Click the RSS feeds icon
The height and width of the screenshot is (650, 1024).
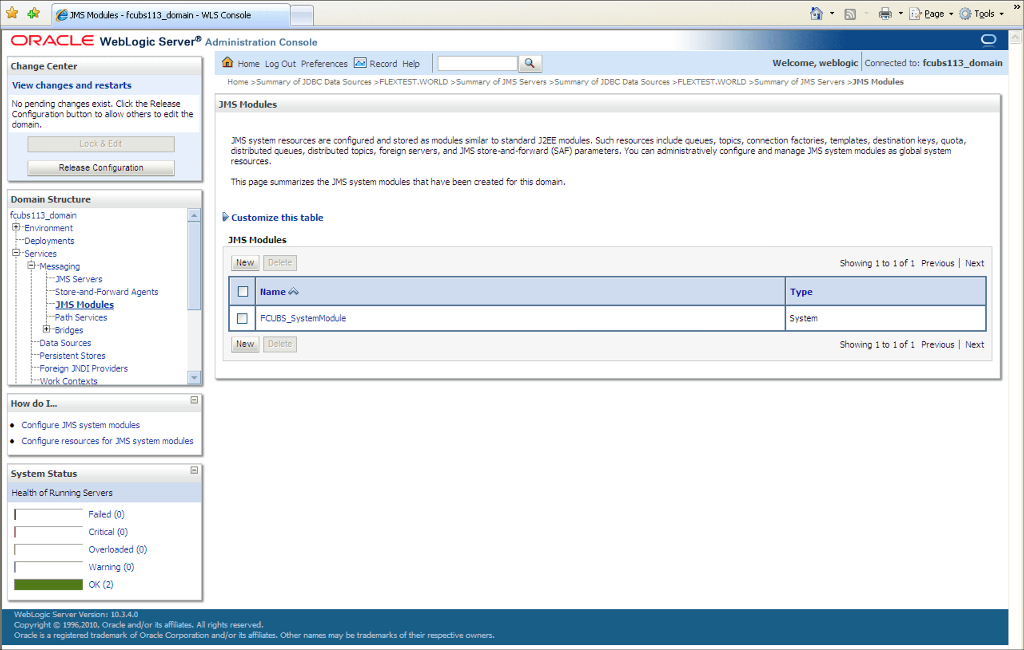[x=850, y=14]
